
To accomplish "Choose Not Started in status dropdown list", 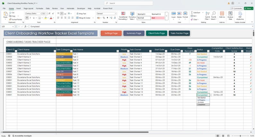I will 203,98.
